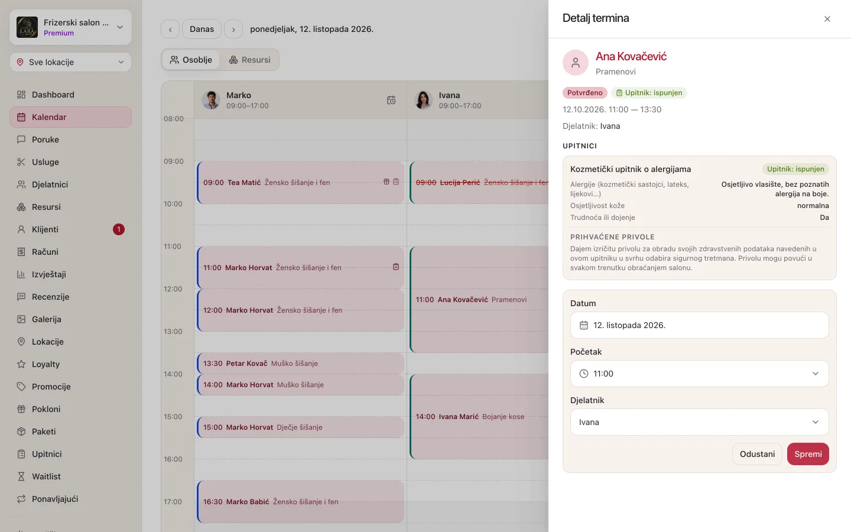Open Waitlist with the hourglass icon
This screenshot has height=532, width=851.
(x=70, y=476)
